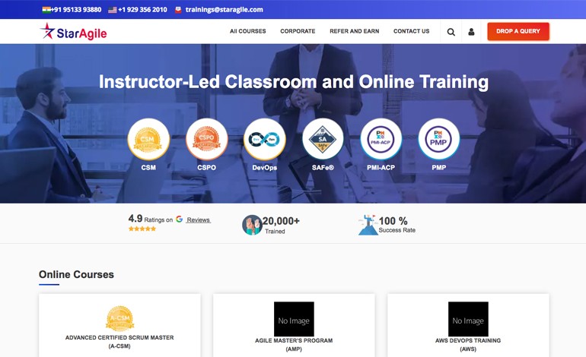586x357 pixels.
Task: Call the US number +1 929 356 2010
Action: [x=142, y=10]
